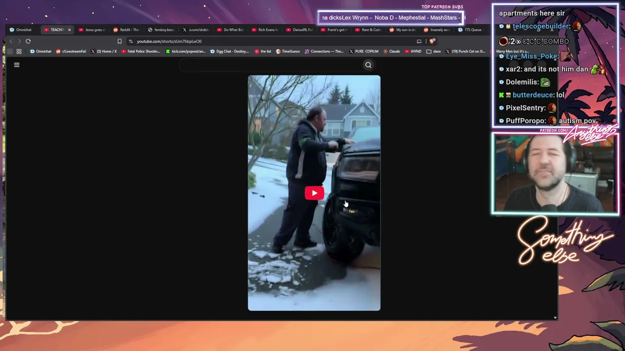Screen dimensions: 625x351
Task: Open the PURE COPIUM bookmark
Action: pyautogui.click(x=364, y=51)
